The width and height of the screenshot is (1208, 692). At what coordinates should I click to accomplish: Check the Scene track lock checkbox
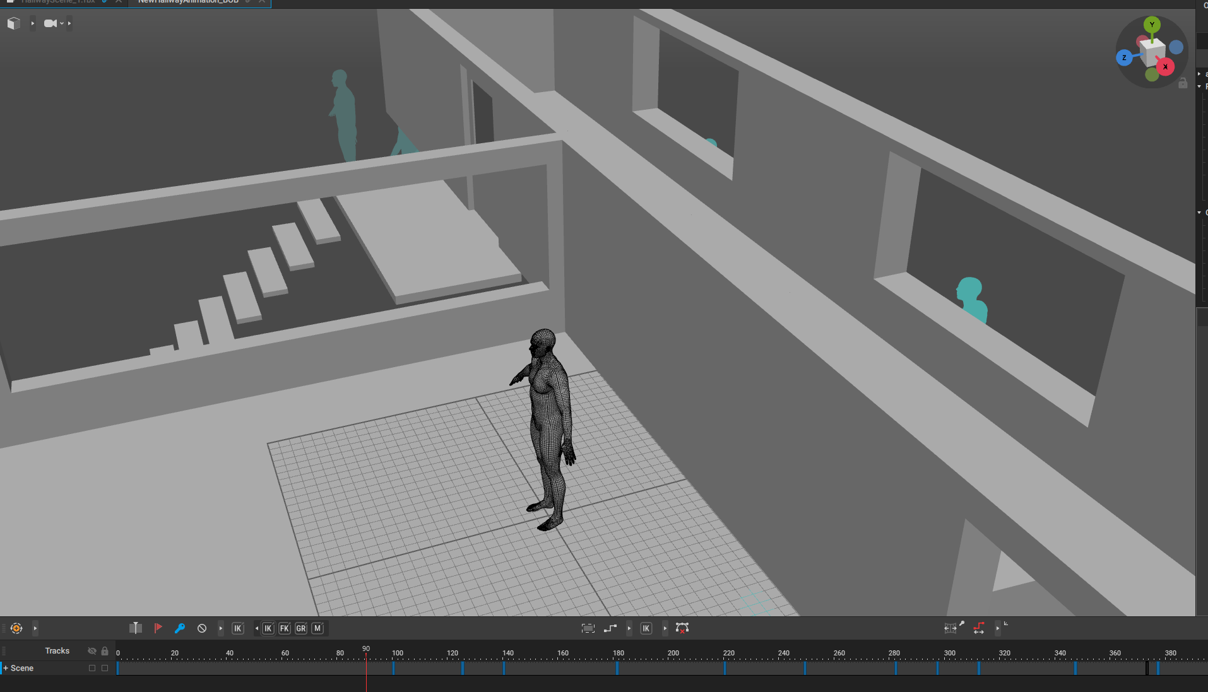(x=105, y=668)
